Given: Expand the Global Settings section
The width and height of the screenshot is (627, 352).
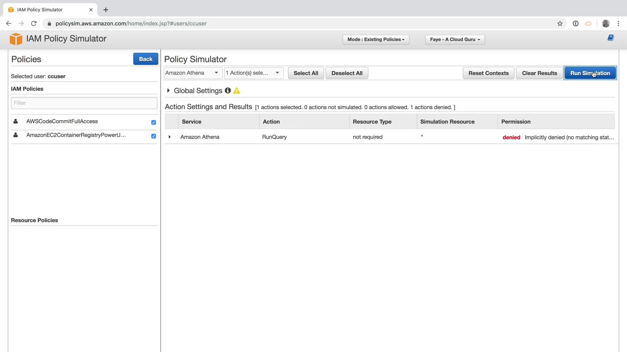Looking at the screenshot, I should coord(168,91).
